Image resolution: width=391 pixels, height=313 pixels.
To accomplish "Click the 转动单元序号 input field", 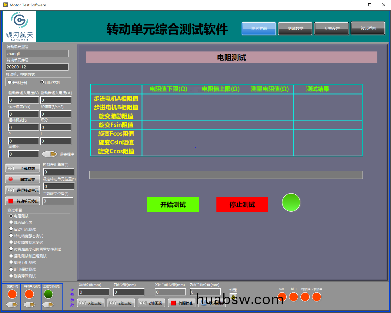I will 37,67.
